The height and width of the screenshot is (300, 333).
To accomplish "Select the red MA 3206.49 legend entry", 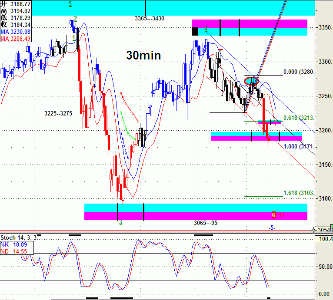I will [x=15, y=39].
